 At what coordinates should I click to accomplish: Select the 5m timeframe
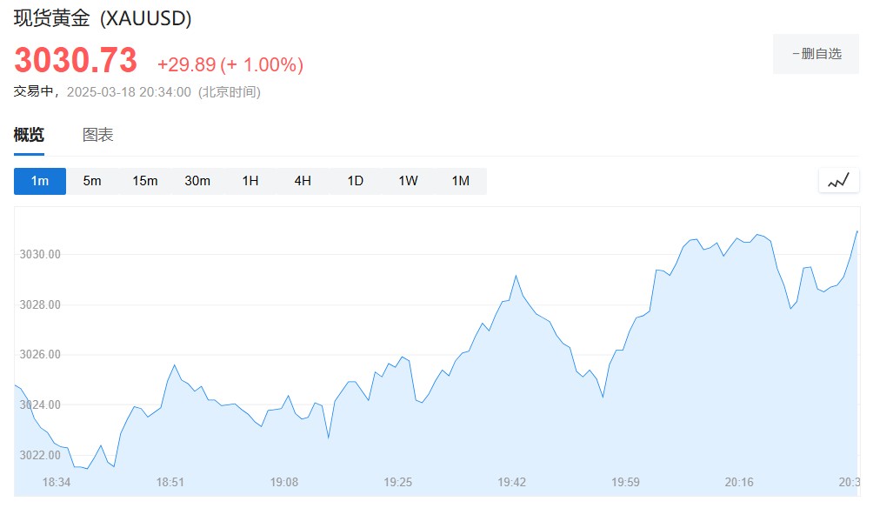92,181
